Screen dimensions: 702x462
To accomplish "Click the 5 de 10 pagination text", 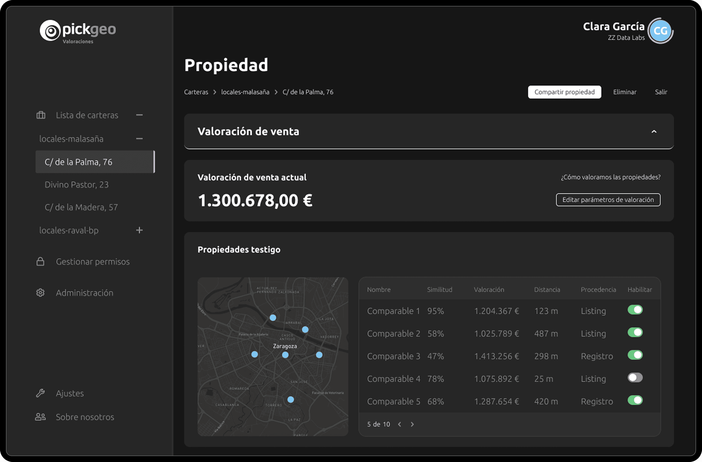I will (378, 424).
